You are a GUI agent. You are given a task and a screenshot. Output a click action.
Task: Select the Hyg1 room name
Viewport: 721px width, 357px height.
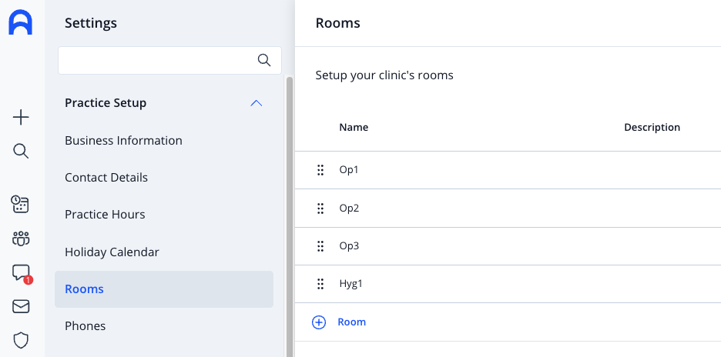(350, 283)
